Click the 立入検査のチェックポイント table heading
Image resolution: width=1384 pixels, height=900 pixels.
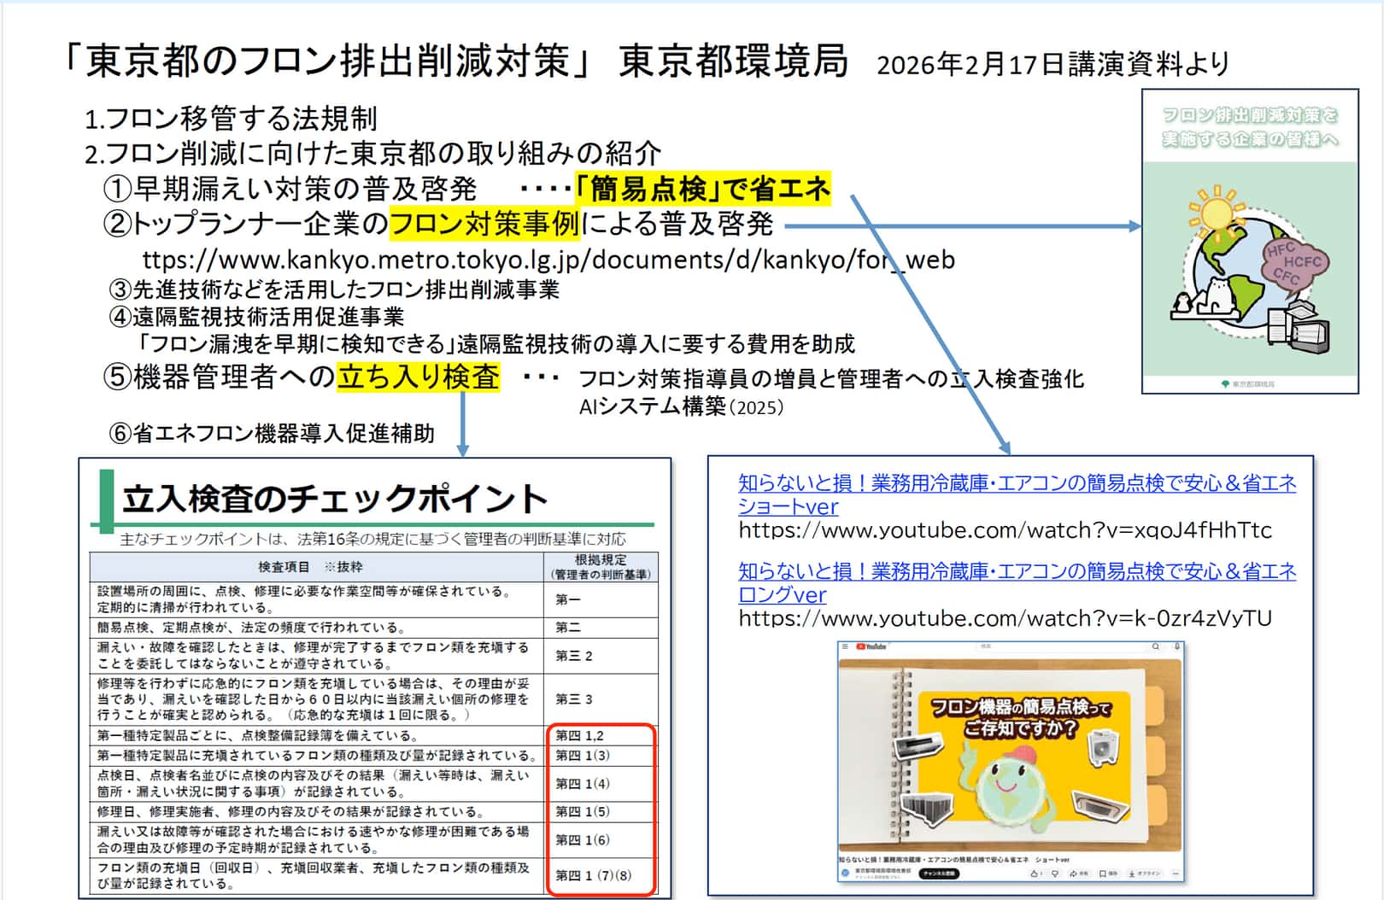click(x=334, y=499)
